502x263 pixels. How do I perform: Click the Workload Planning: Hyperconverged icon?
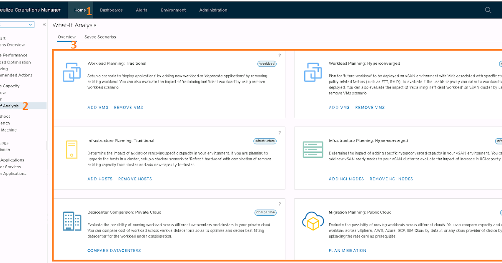pos(312,71)
